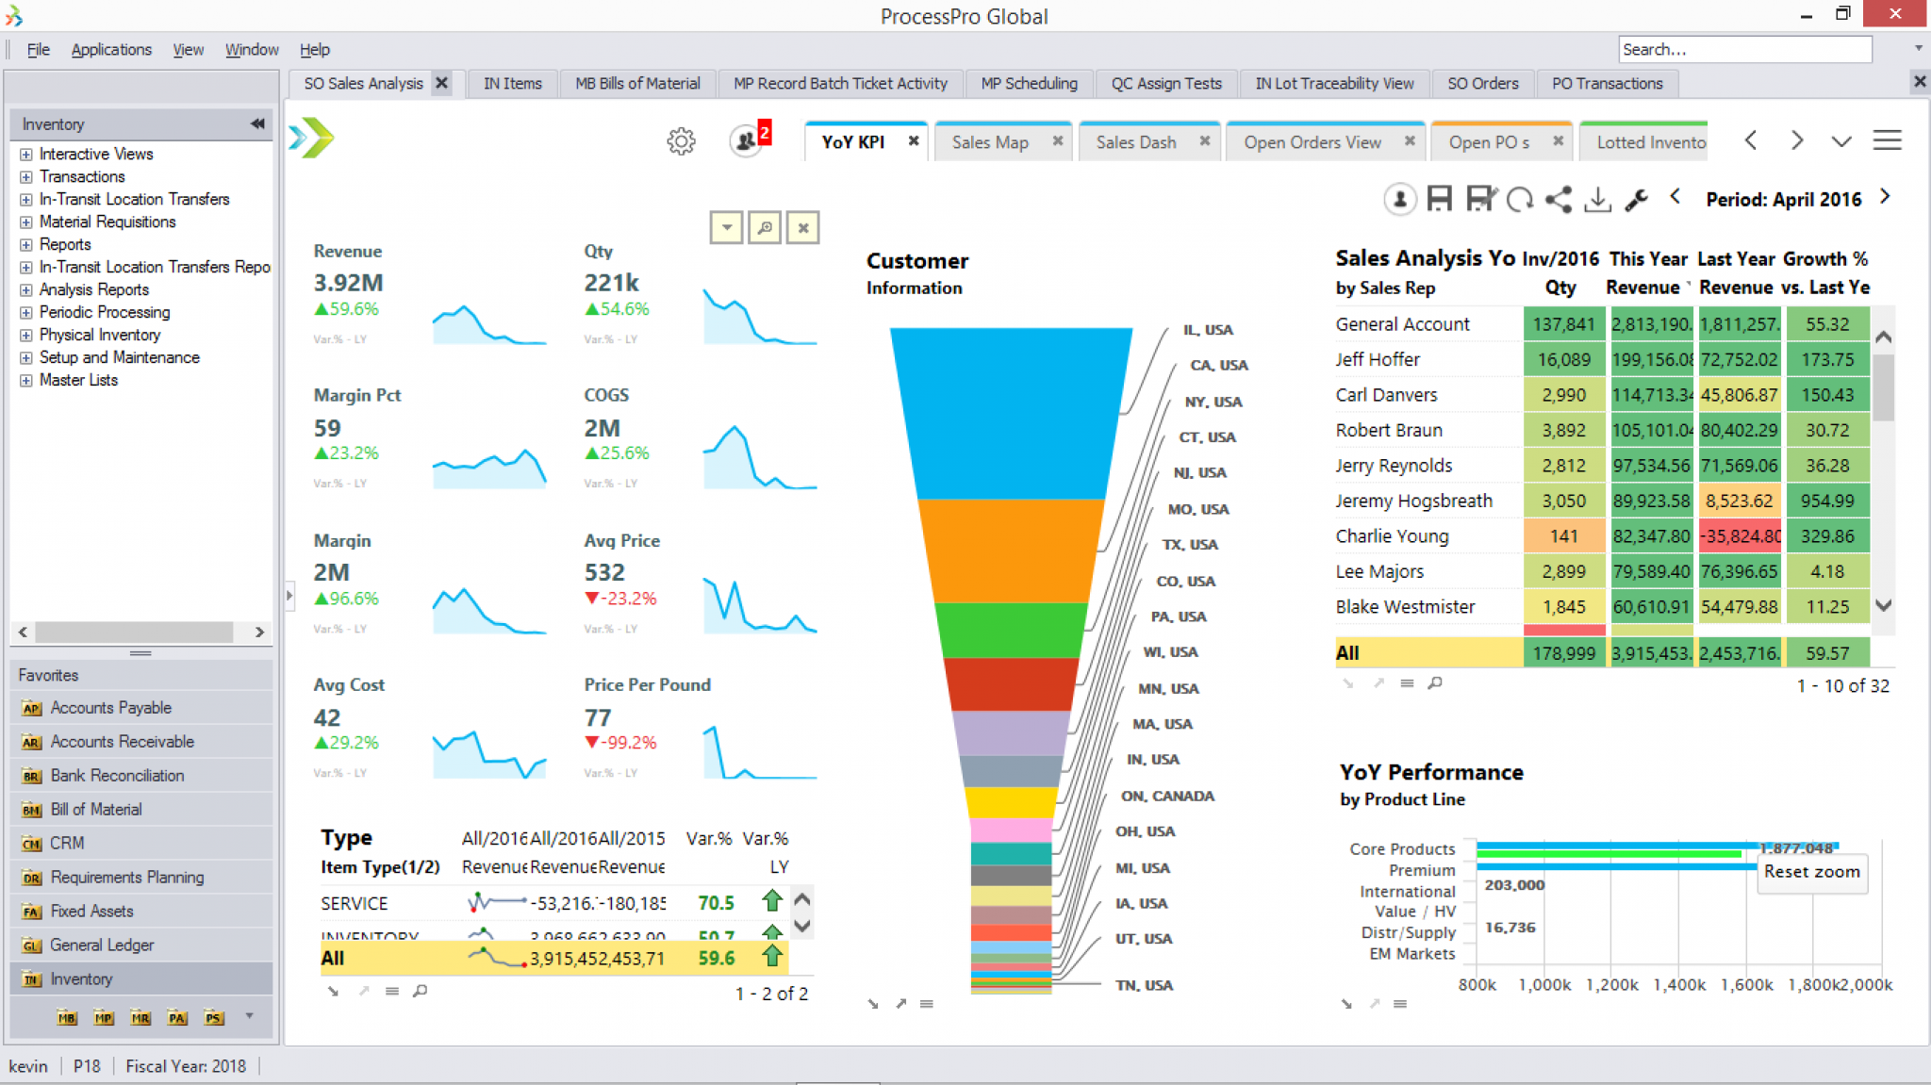
Task: Toggle the hamburger menu on the customer funnel
Action: 928,1004
